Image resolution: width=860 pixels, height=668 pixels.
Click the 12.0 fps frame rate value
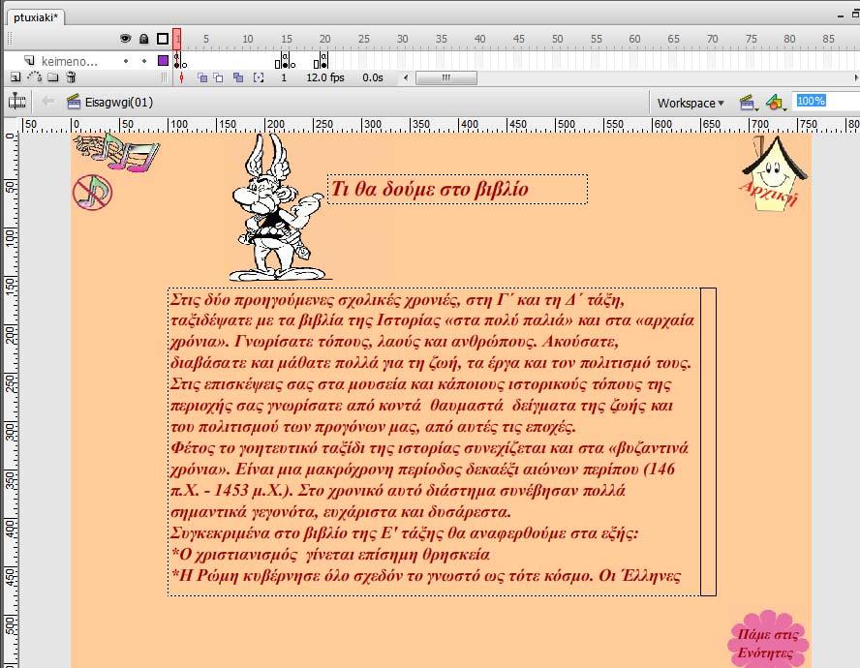pyautogui.click(x=325, y=77)
